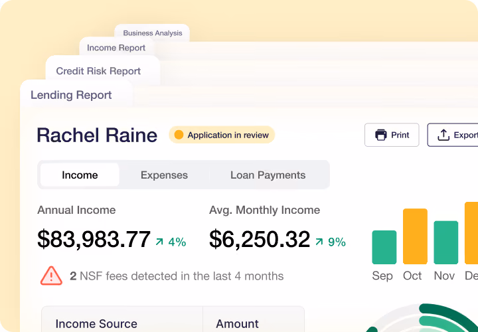
Task: Click the NSF fees detected message
Action: click(177, 276)
